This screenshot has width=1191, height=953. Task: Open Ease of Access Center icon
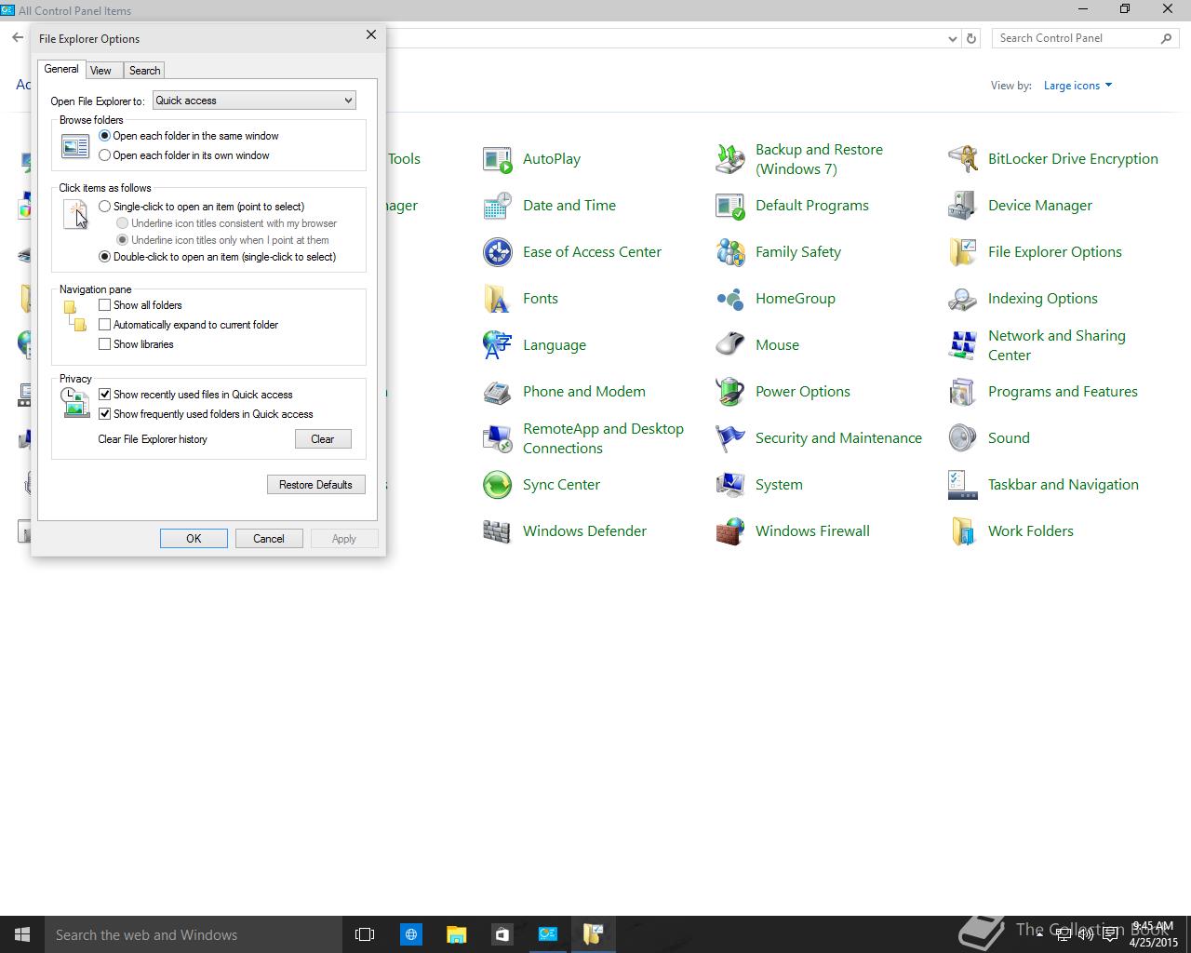[x=497, y=252]
